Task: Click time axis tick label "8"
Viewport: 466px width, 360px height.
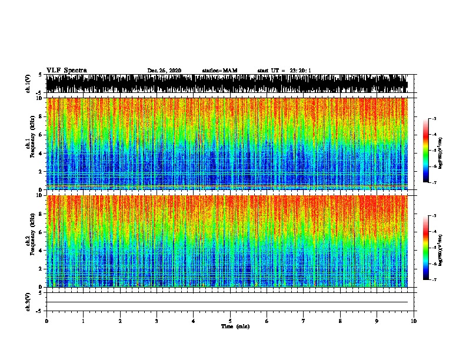Action: (x=340, y=321)
